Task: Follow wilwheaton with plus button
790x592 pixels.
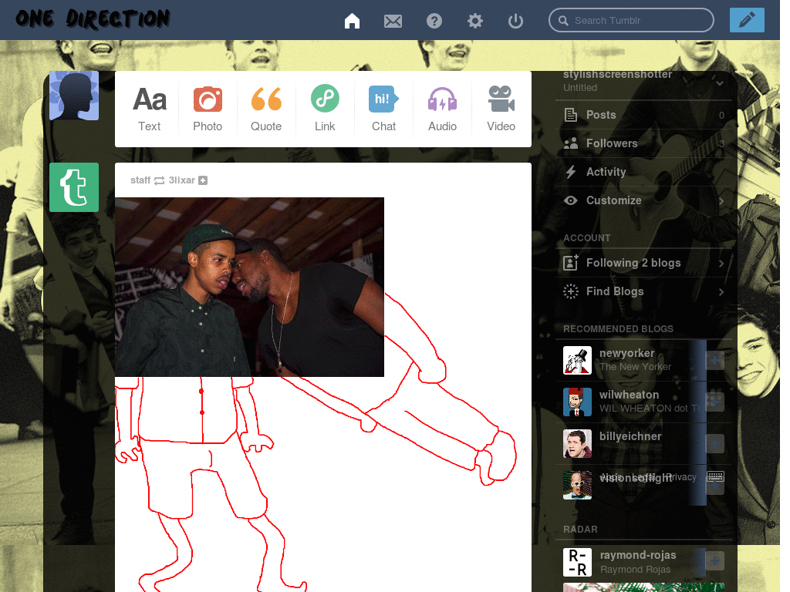Action: pos(714,402)
